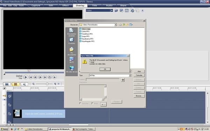This screenshot has height=131, width=210.
Task: Open the Clip menu
Action: click(x=15, y=6)
